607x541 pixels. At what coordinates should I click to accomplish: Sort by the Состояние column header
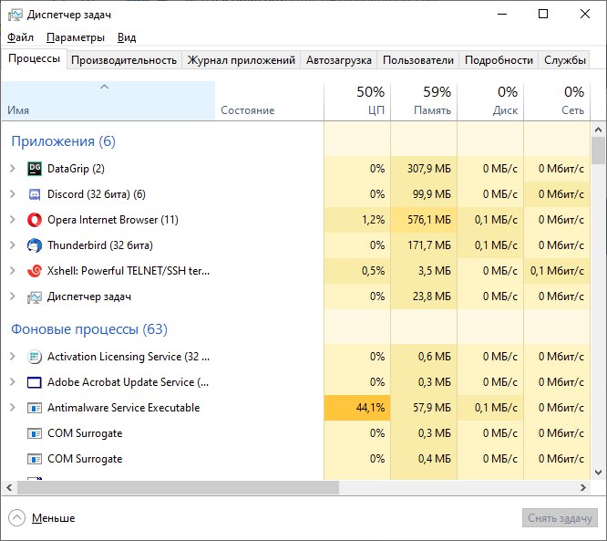click(270, 100)
